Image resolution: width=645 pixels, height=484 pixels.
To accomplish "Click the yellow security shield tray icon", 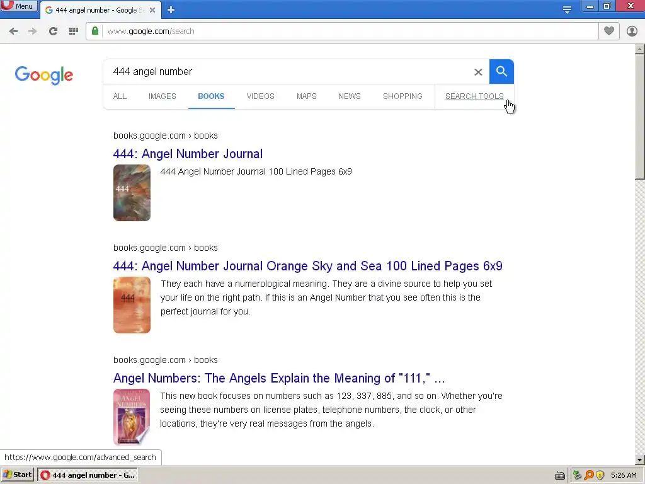I will pyautogui.click(x=600, y=475).
